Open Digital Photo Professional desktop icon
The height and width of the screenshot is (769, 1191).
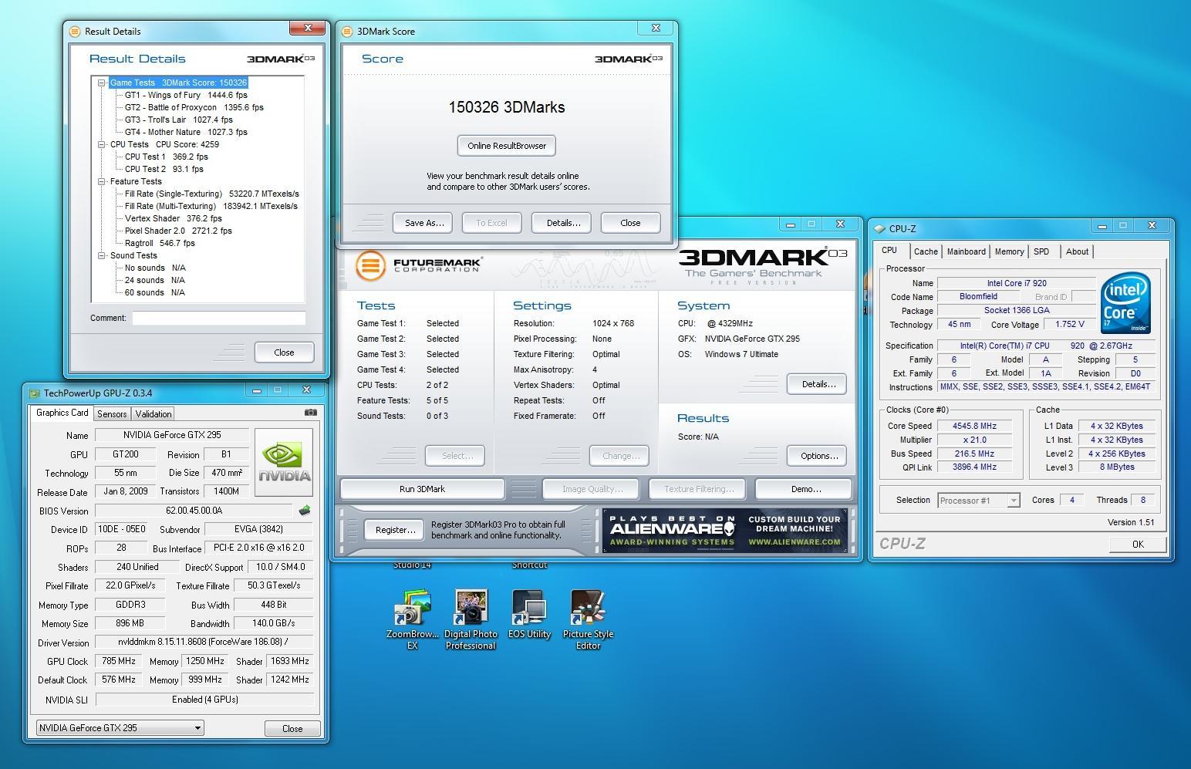coord(471,620)
